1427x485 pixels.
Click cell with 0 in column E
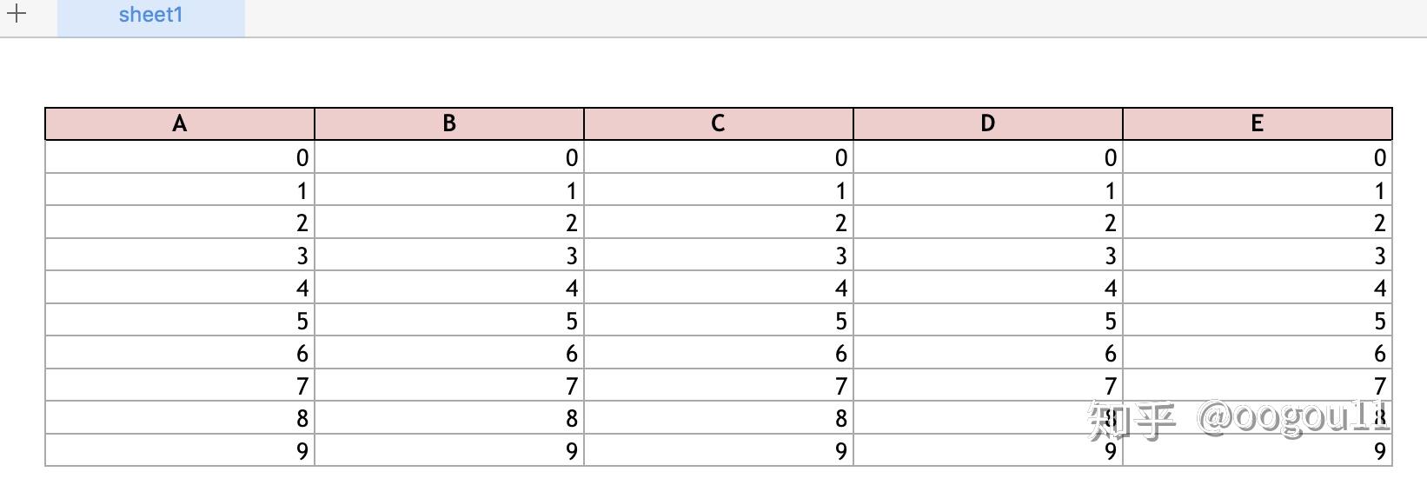point(1257,157)
